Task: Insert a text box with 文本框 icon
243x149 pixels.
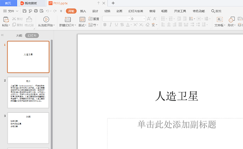Action: click(x=219, y=19)
